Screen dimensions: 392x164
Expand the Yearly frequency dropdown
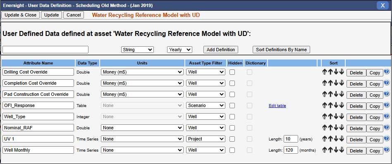pos(179,50)
